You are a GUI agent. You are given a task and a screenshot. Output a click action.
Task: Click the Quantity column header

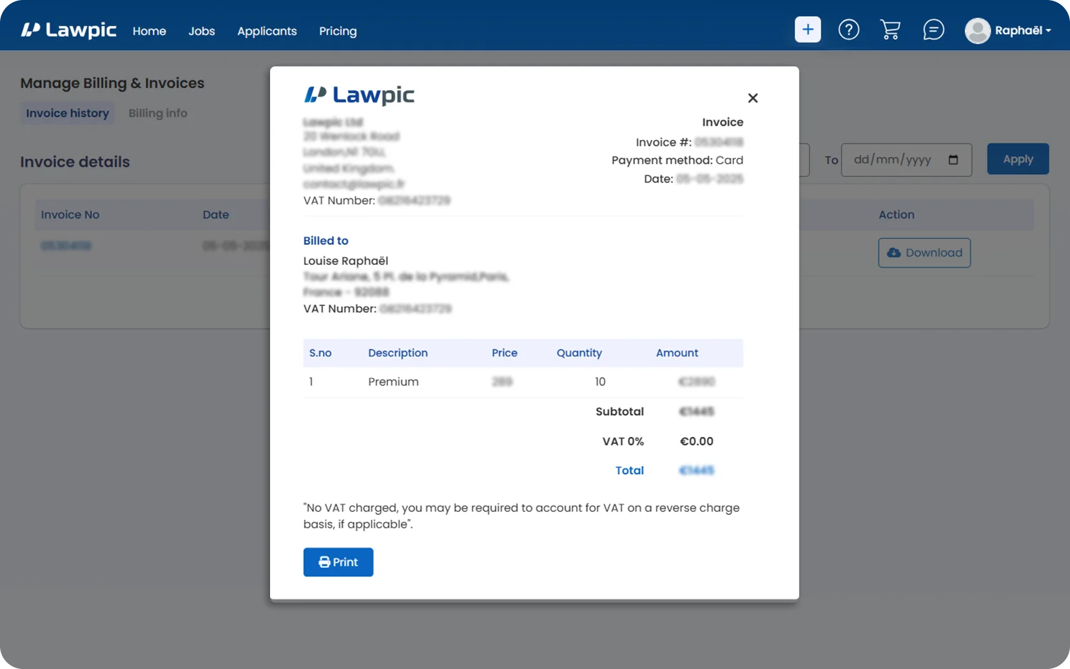pos(579,353)
